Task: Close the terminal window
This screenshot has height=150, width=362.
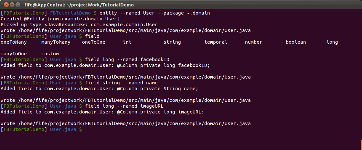Action: [x=6, y=5]
